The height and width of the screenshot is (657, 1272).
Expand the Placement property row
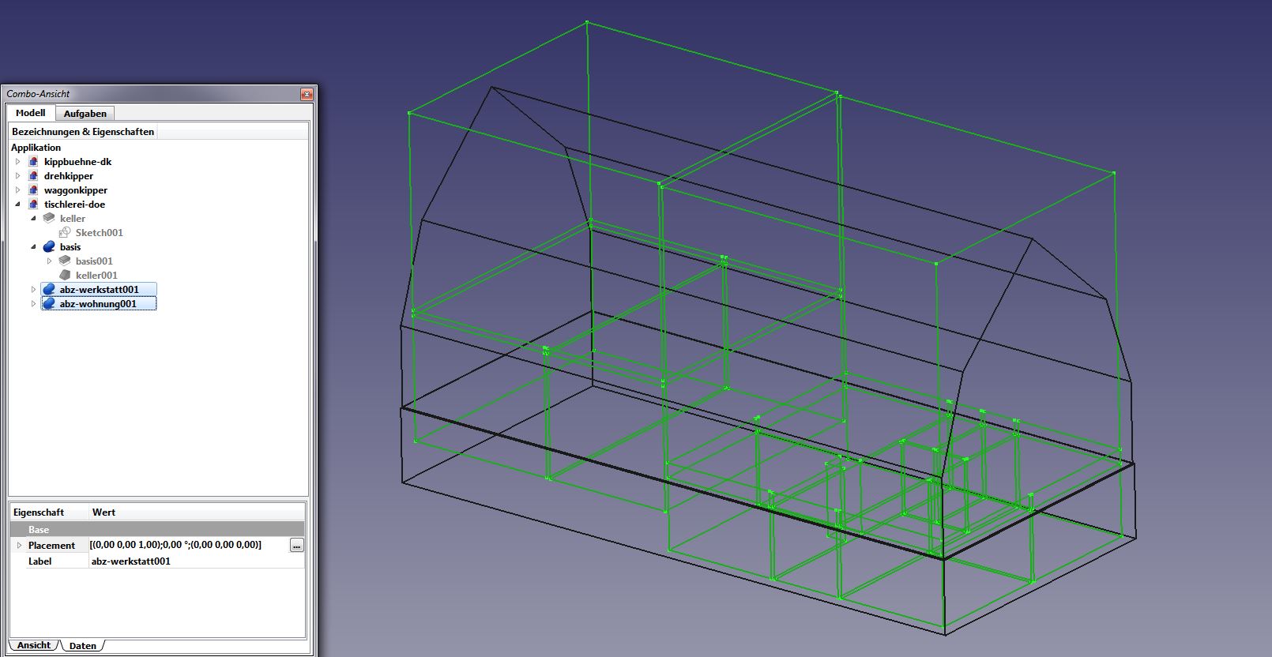(19, 546)
